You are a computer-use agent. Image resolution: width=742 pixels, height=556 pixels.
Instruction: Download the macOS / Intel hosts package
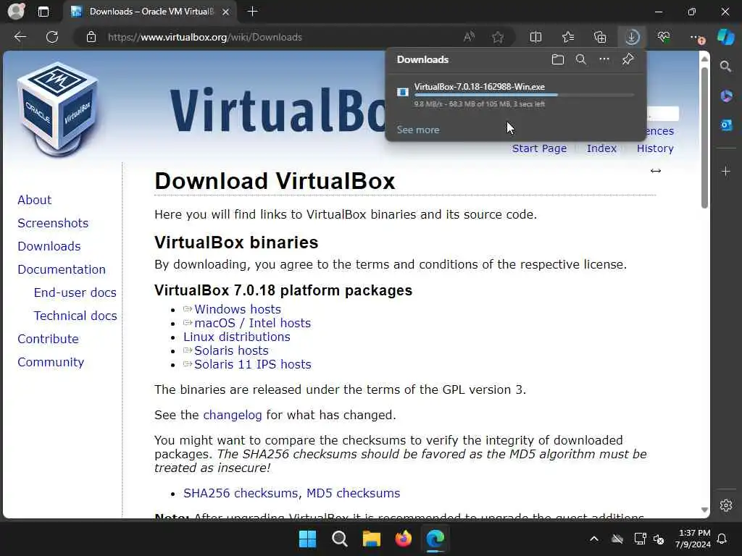pos(253,323)
